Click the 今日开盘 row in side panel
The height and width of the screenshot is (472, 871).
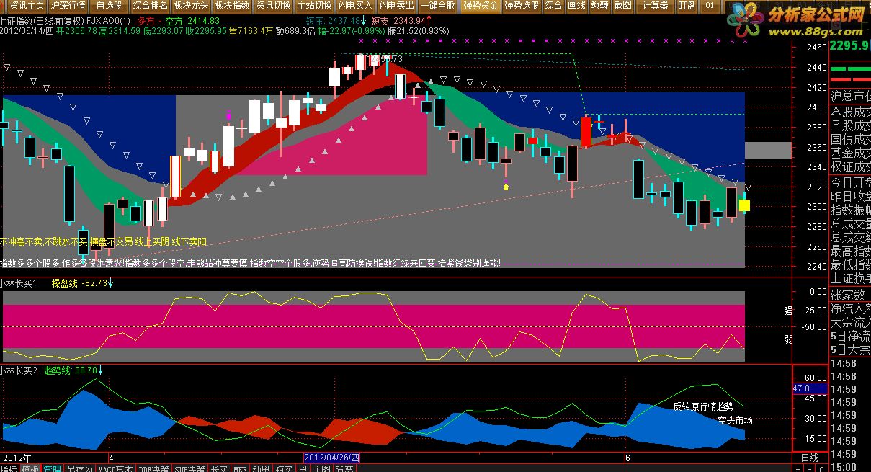pyautogui.click(x=850, y=182)
